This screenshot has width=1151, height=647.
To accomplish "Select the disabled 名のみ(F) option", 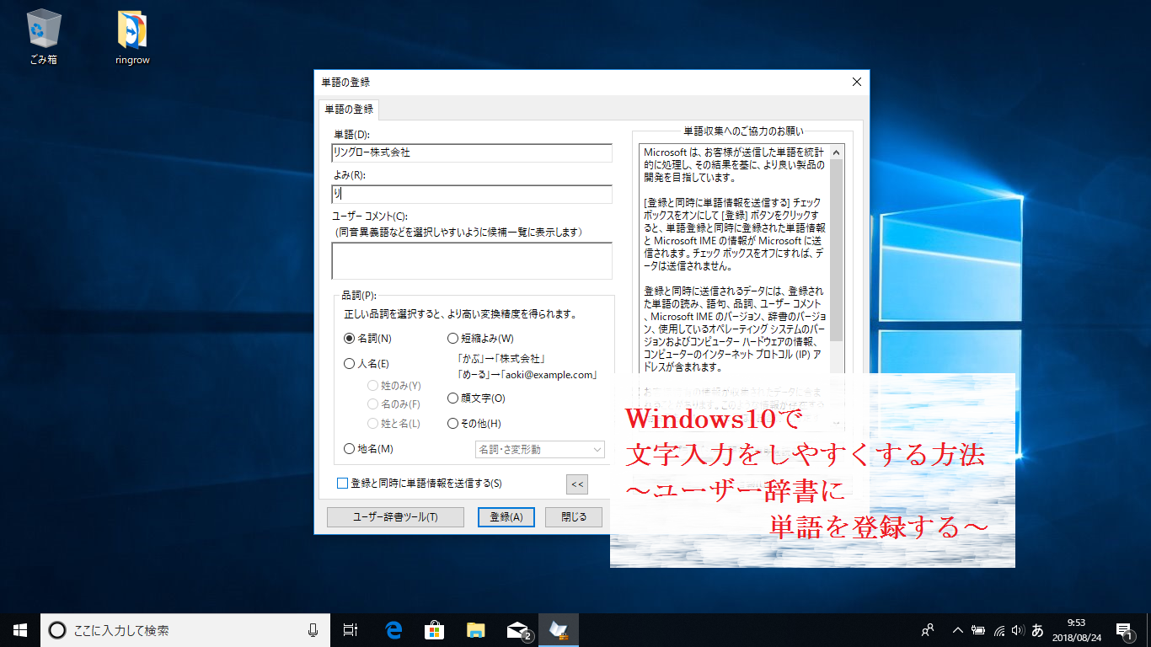I will [393, 404].
